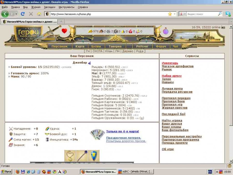This screenshot has width=233, height=175.
Task: Open the Инвентарь link in Сервисы
Action: (170, 63)
